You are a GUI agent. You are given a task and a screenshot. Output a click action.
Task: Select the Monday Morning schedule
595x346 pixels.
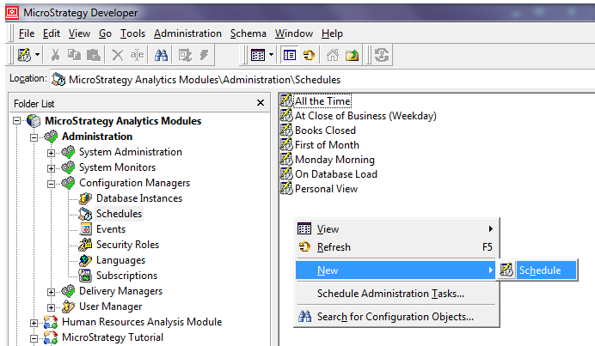[x=334, y=160]
